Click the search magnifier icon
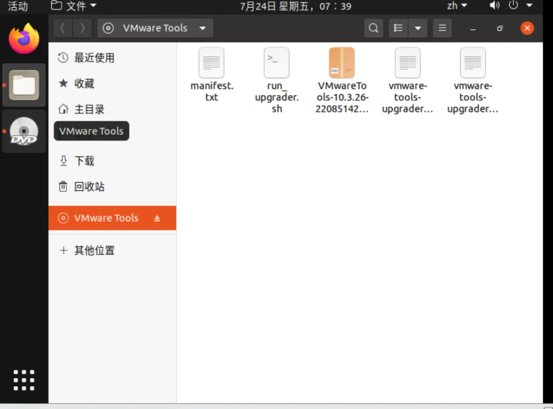Viewport: 553px width, 409px height. tap(373, 28)
